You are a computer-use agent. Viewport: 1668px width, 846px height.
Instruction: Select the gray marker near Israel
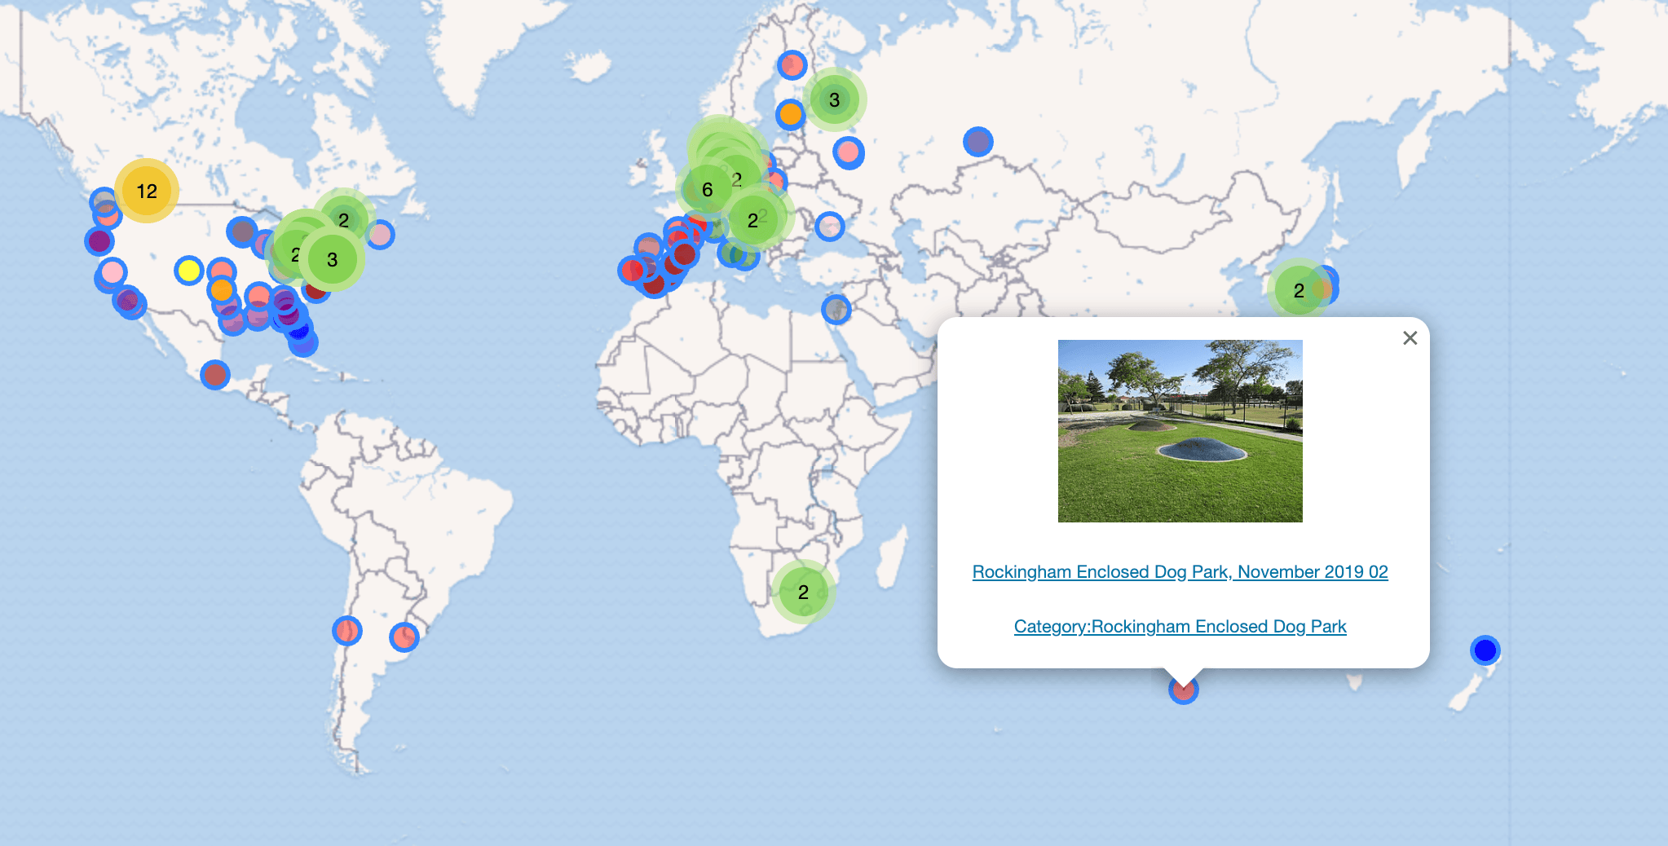836,310
